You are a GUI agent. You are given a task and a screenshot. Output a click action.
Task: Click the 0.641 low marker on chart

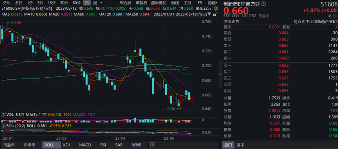(x=172, y=109)
